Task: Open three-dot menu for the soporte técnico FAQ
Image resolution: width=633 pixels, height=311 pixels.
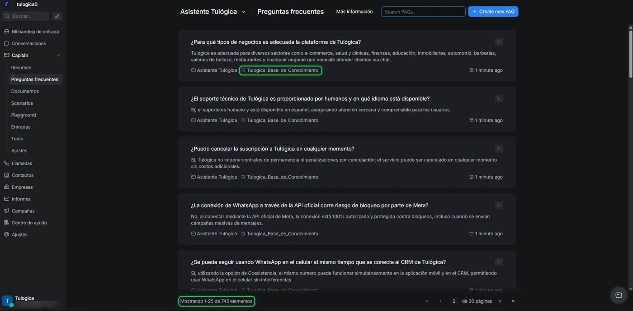Action: point(499,98)
